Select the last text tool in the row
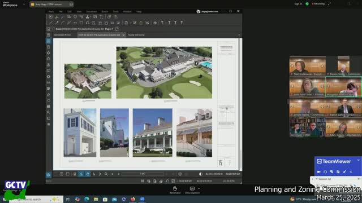362x203 pixels. pyautogui.click(x=182, y=23)
